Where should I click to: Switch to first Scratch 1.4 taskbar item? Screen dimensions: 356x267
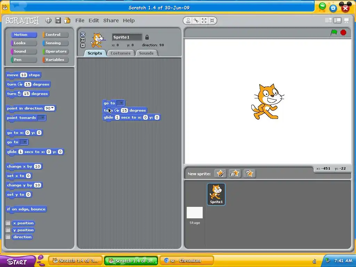pos(75,261)
